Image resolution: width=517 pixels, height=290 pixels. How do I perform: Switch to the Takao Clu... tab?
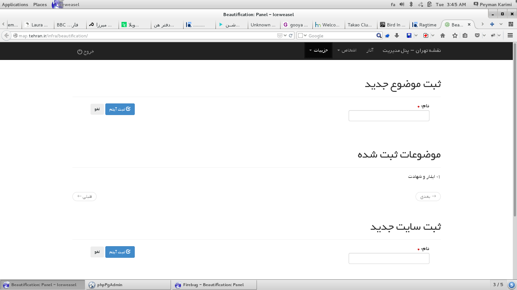(x=360, y=25)
